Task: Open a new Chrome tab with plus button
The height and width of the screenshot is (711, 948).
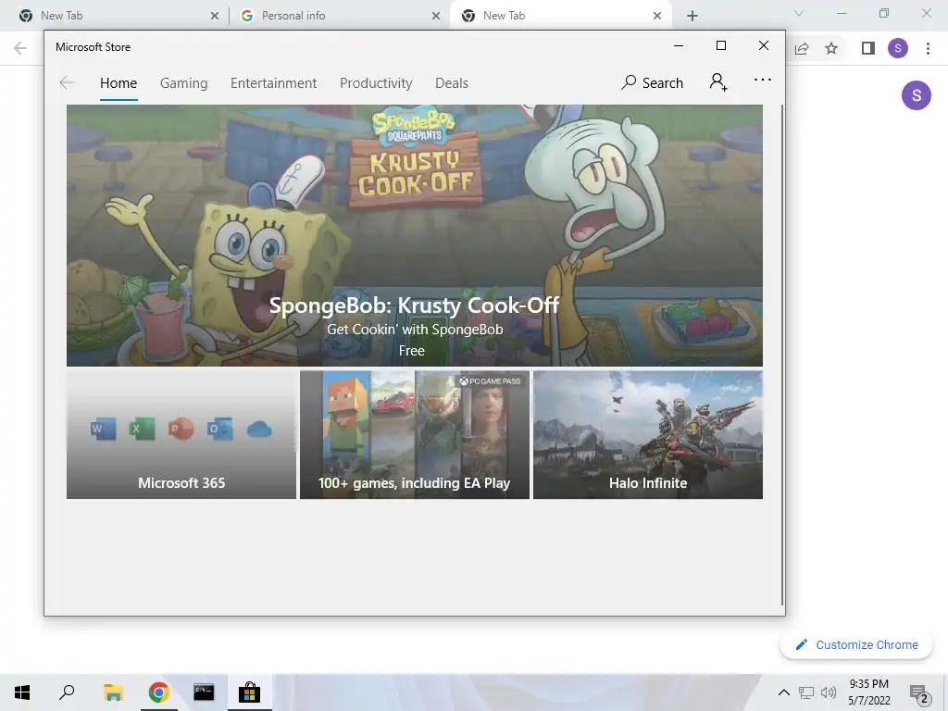Action: pyautogui.click(x=692, y=16)
